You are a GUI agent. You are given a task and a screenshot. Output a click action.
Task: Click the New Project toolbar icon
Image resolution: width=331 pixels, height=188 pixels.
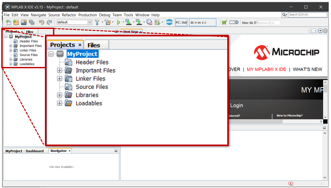tap(16, 22)
